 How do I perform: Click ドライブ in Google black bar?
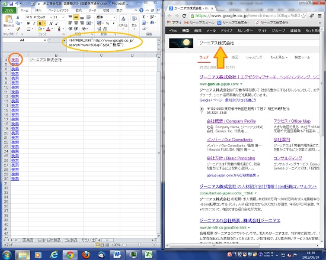click(226, 31)
